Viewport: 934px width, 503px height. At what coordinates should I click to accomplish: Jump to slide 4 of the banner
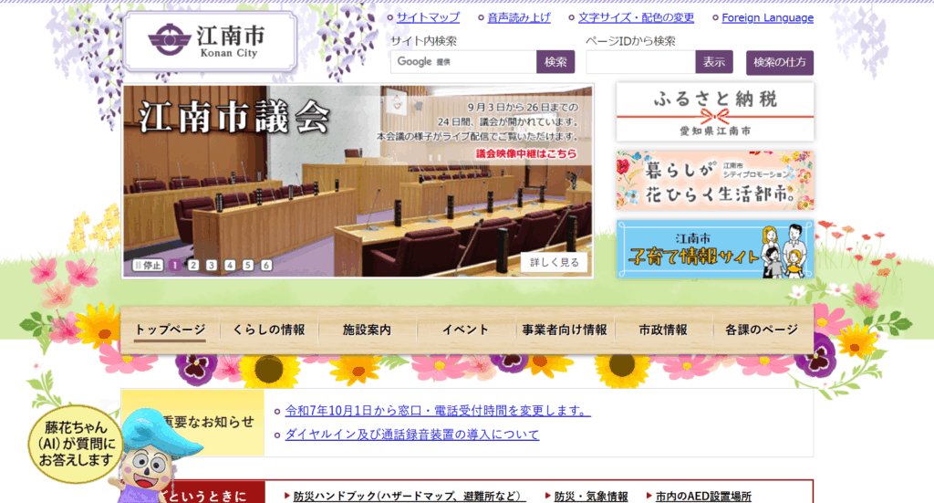(230, 266)
